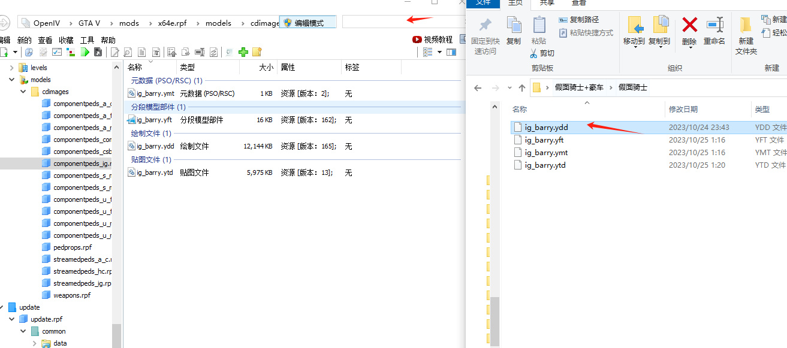787x348 pixels.
Task: Click the 新建文件夹 new folder icon
Action: point(746,25)
